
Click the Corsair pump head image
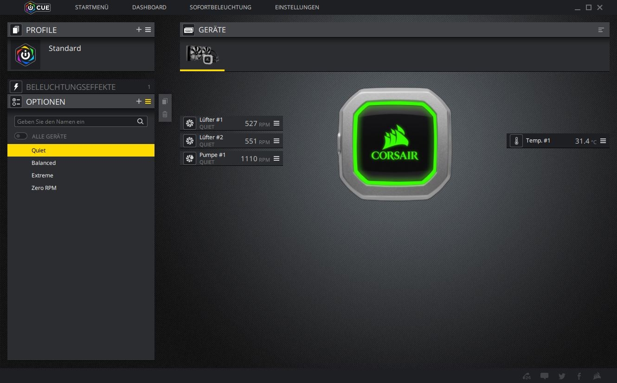394,144
